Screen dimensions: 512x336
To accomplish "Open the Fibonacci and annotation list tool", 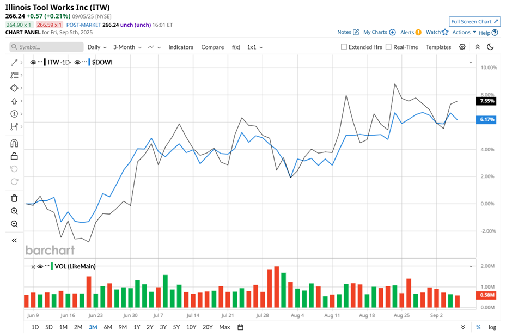I will tap(14, 75).
